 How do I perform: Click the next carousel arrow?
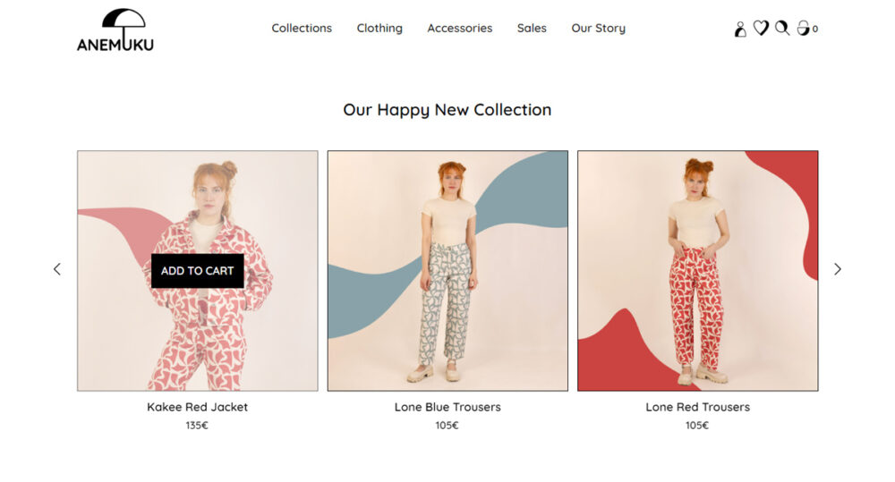pos(838,269)
